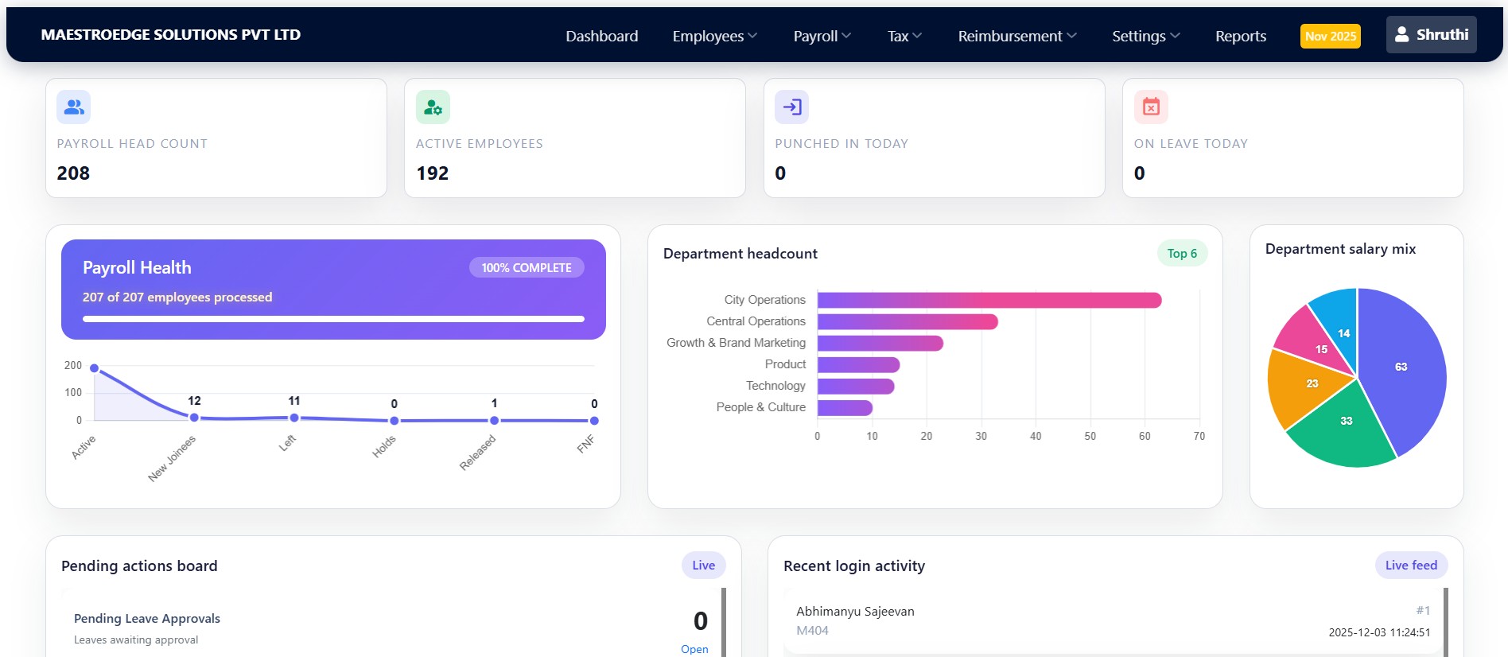Screen dimensions: 1508x657
Task: Click the Nov 2025 period badge
Action: point(1330,37)
